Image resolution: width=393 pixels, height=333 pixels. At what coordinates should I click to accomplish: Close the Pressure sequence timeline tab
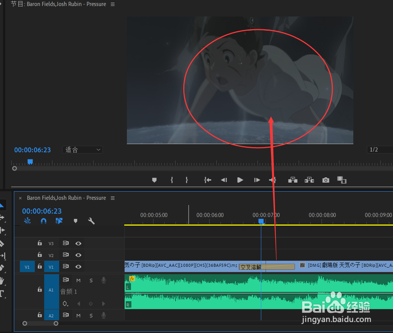(20, 198)
